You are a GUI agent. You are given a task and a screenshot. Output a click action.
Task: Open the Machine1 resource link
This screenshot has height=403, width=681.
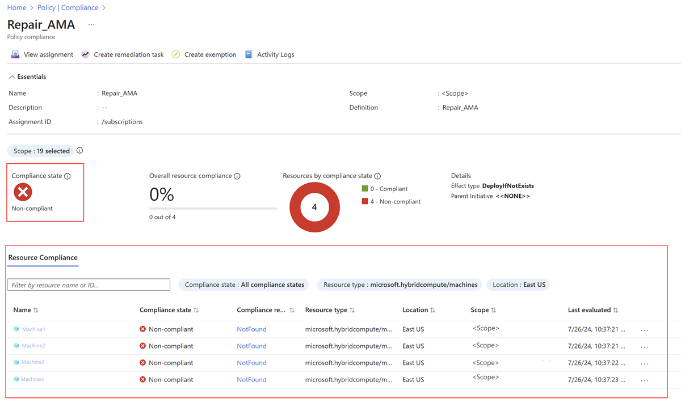[x=33, y=329]
